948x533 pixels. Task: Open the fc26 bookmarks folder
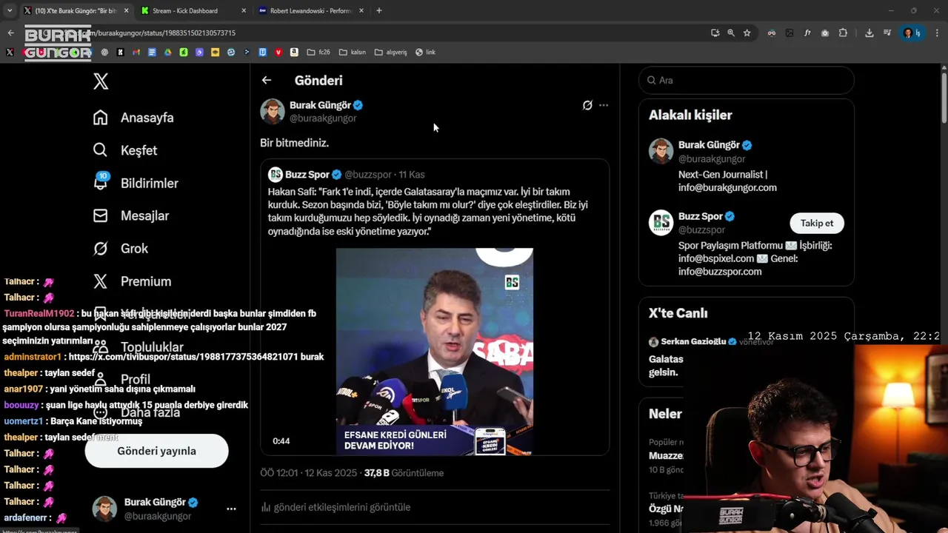point(318,52)
